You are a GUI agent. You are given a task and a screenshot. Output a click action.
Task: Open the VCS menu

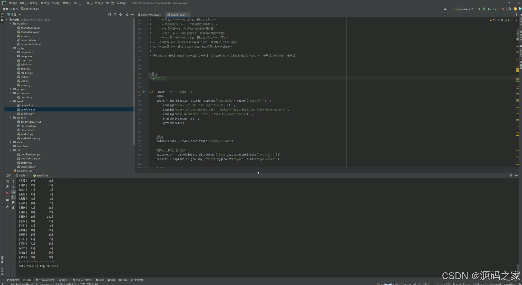tap(99, 3)
